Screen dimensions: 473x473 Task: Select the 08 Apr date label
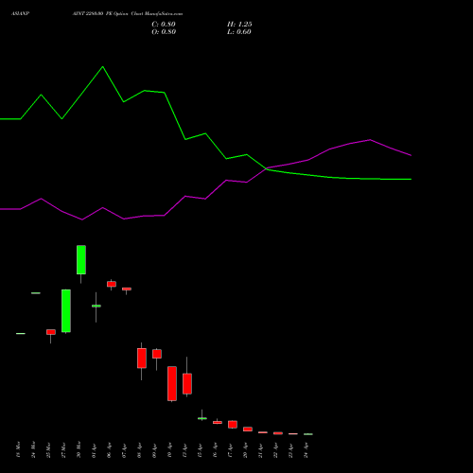click(139, 450)
